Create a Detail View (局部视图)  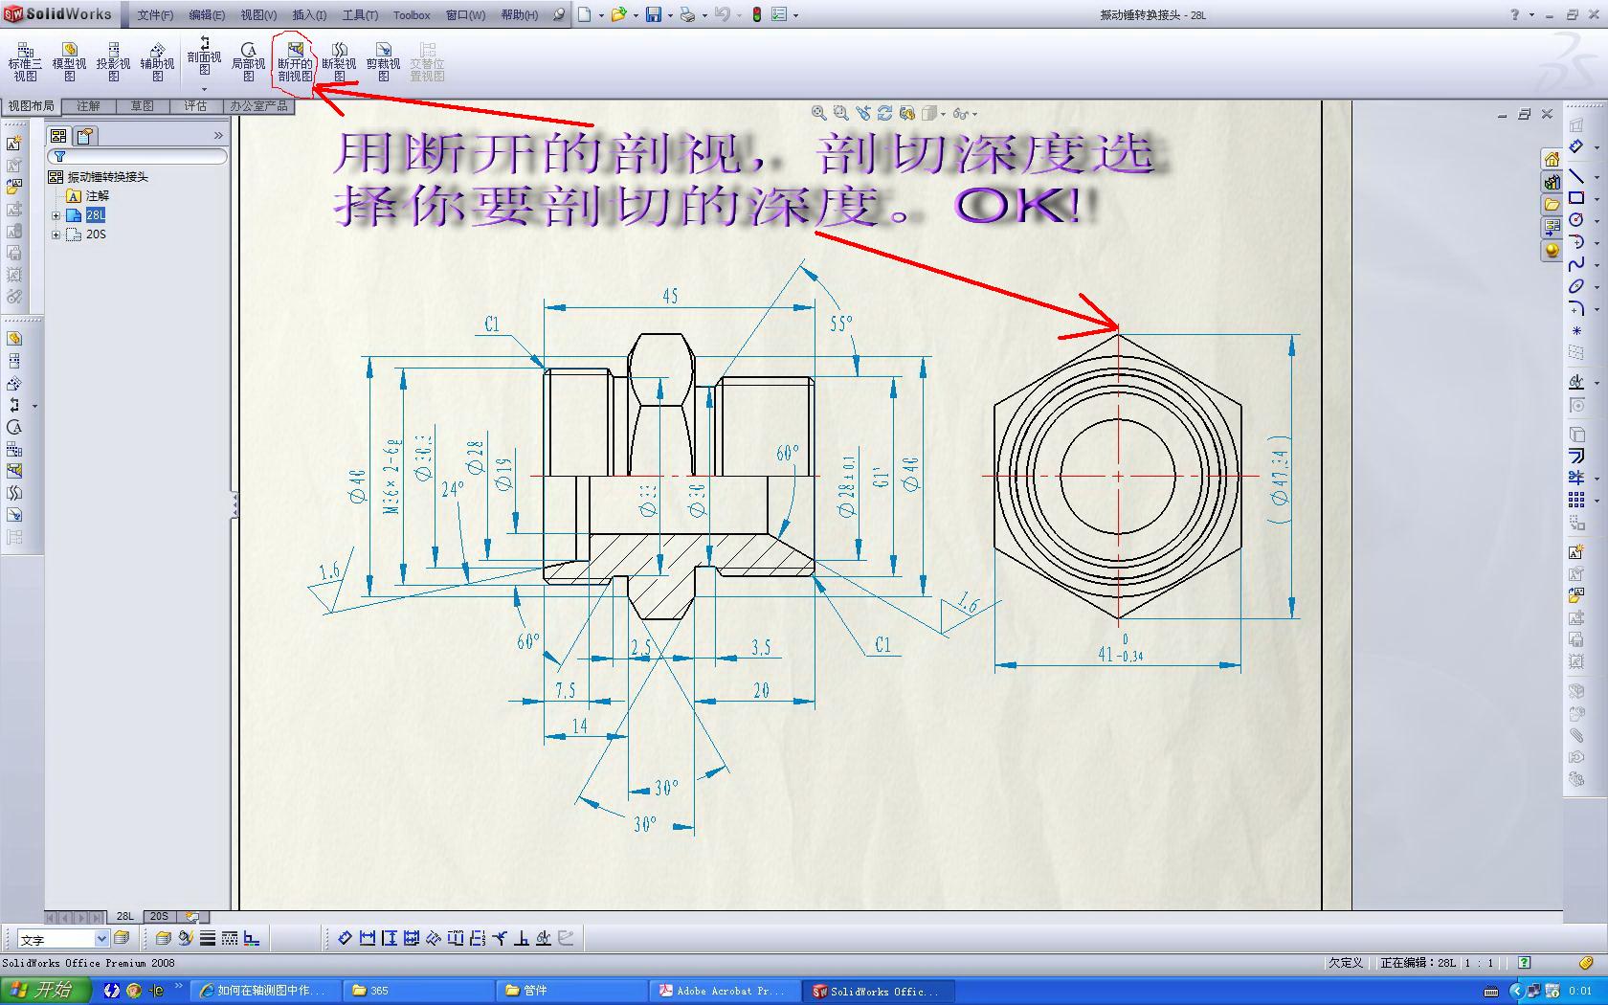248,61
